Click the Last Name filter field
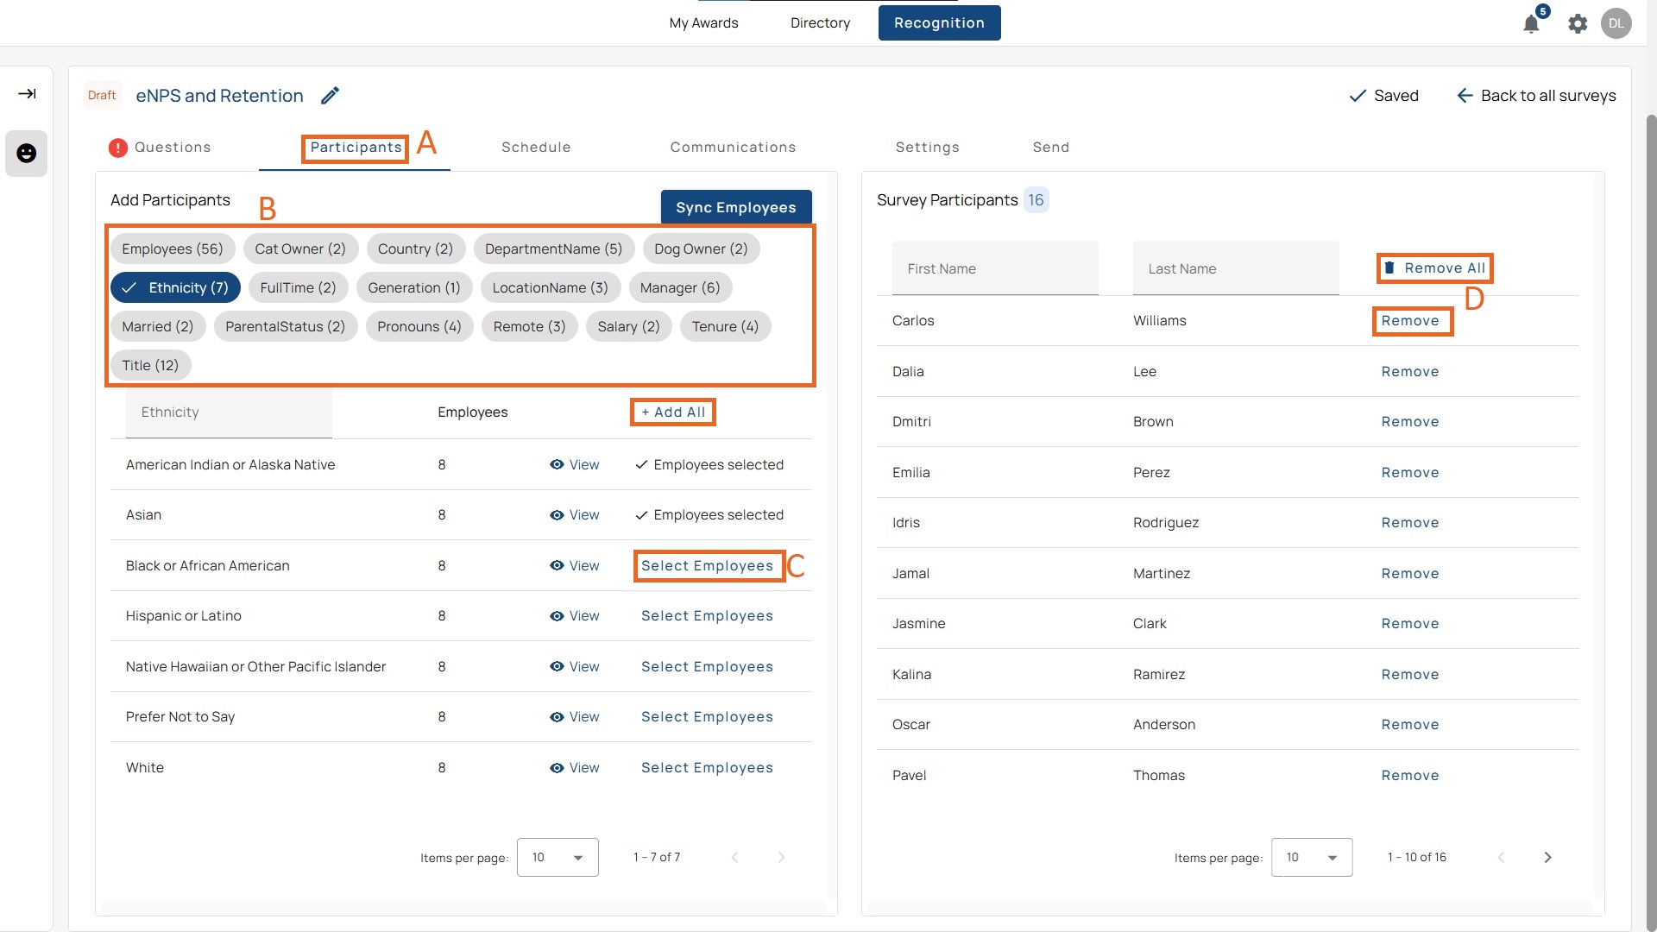Screen dimensions: 1657x932 pyautogui.click(x=1236, y=268)
